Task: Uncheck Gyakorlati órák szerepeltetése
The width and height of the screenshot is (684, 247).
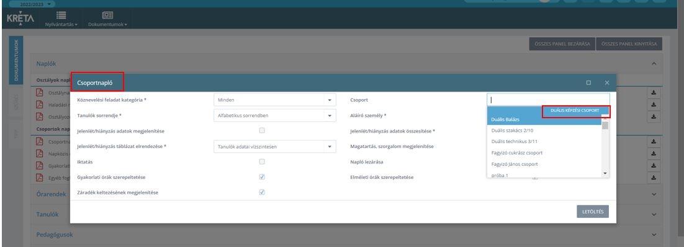Action: [x=262, y=177]
